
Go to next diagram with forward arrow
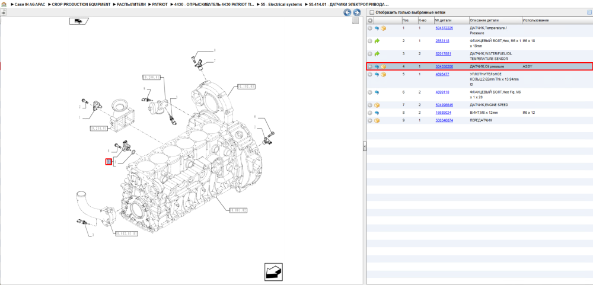(x=356, y=12)
